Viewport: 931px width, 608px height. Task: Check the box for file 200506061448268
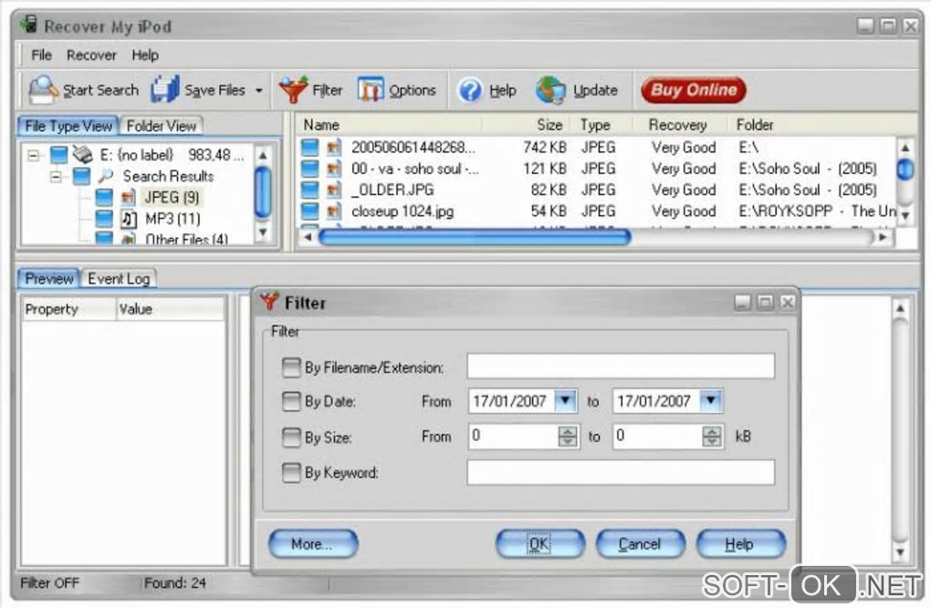point(309,147)
